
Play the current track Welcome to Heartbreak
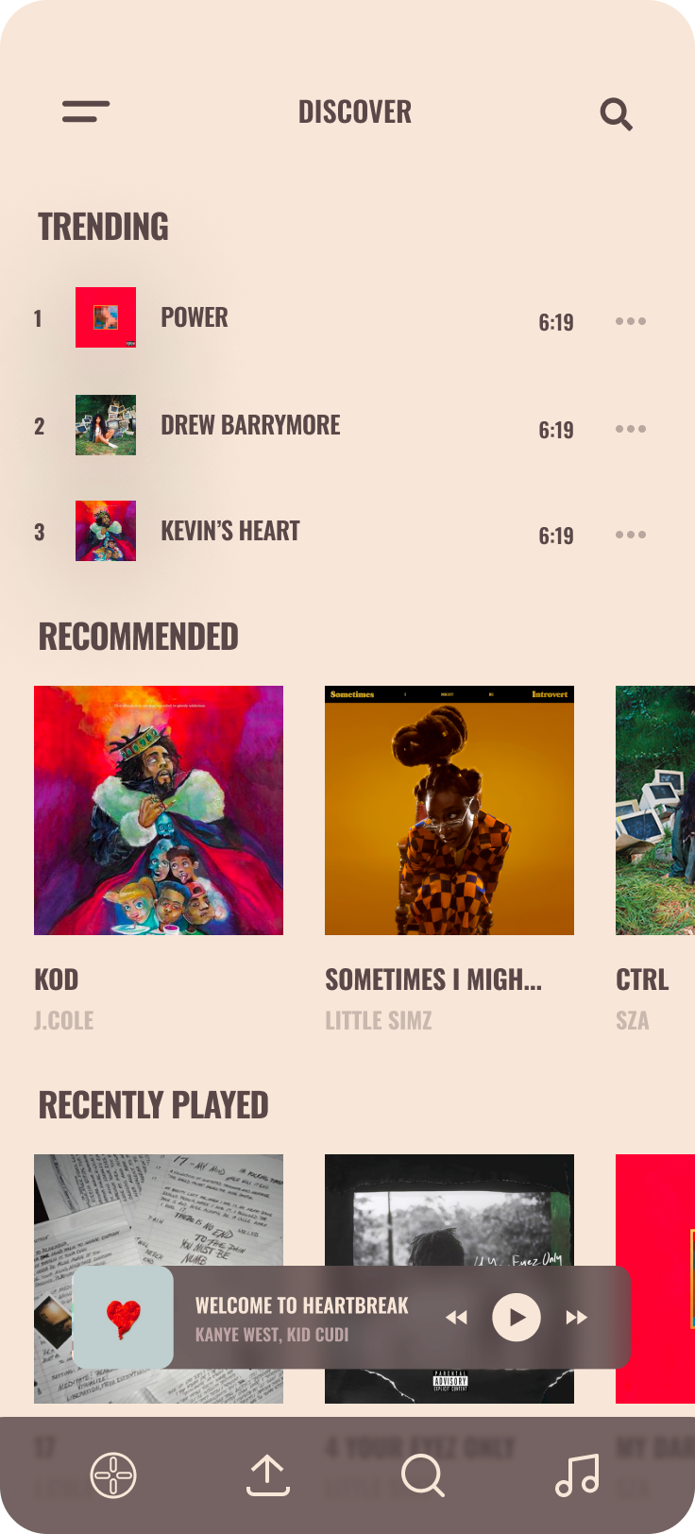coord(517,1317)
